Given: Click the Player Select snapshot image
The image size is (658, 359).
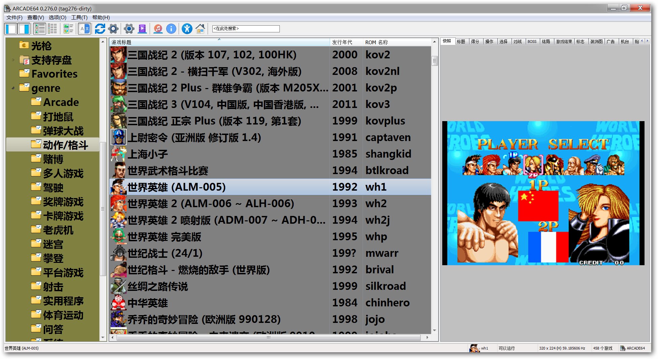Looking at the screenshot, I should tap(543, 193).
